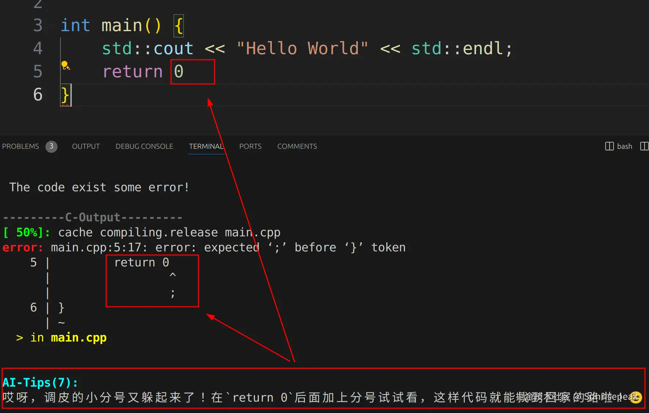Click the lightbulb quick-fix icon on line 5
The image size is (649, 413).
pos(66,66)
